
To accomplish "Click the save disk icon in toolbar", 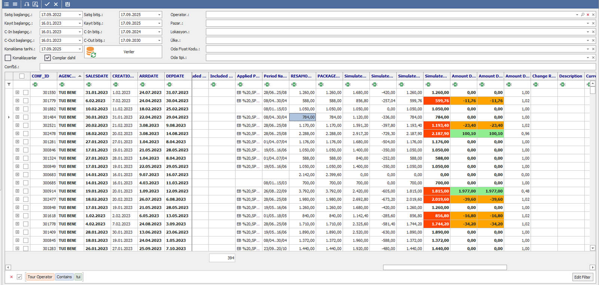I will 67,4.
